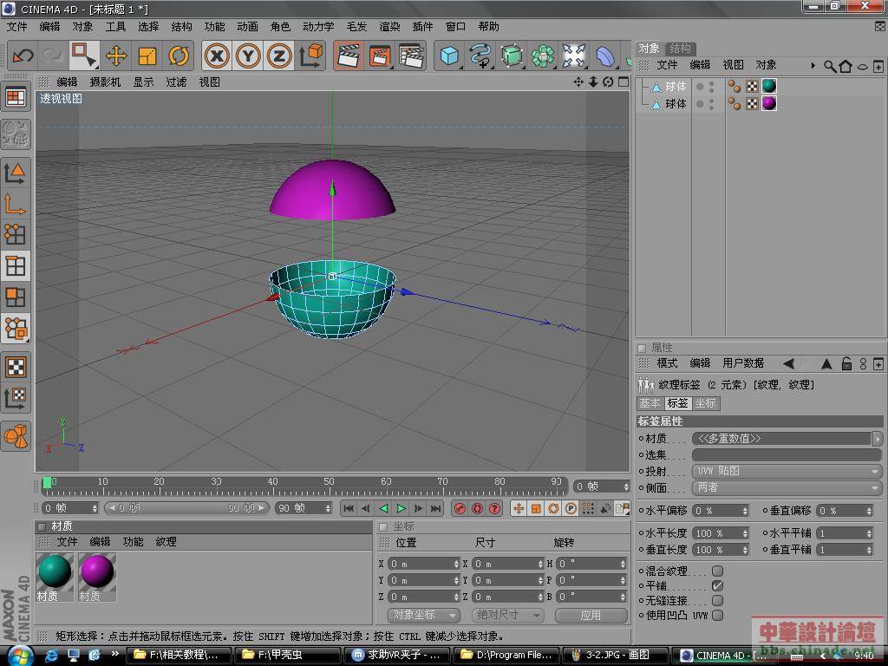Image resolution: width=888 pixels, height=666 pixels.
Task: Toggle the attribute panel lock icon
Action: tap(846, 363)
